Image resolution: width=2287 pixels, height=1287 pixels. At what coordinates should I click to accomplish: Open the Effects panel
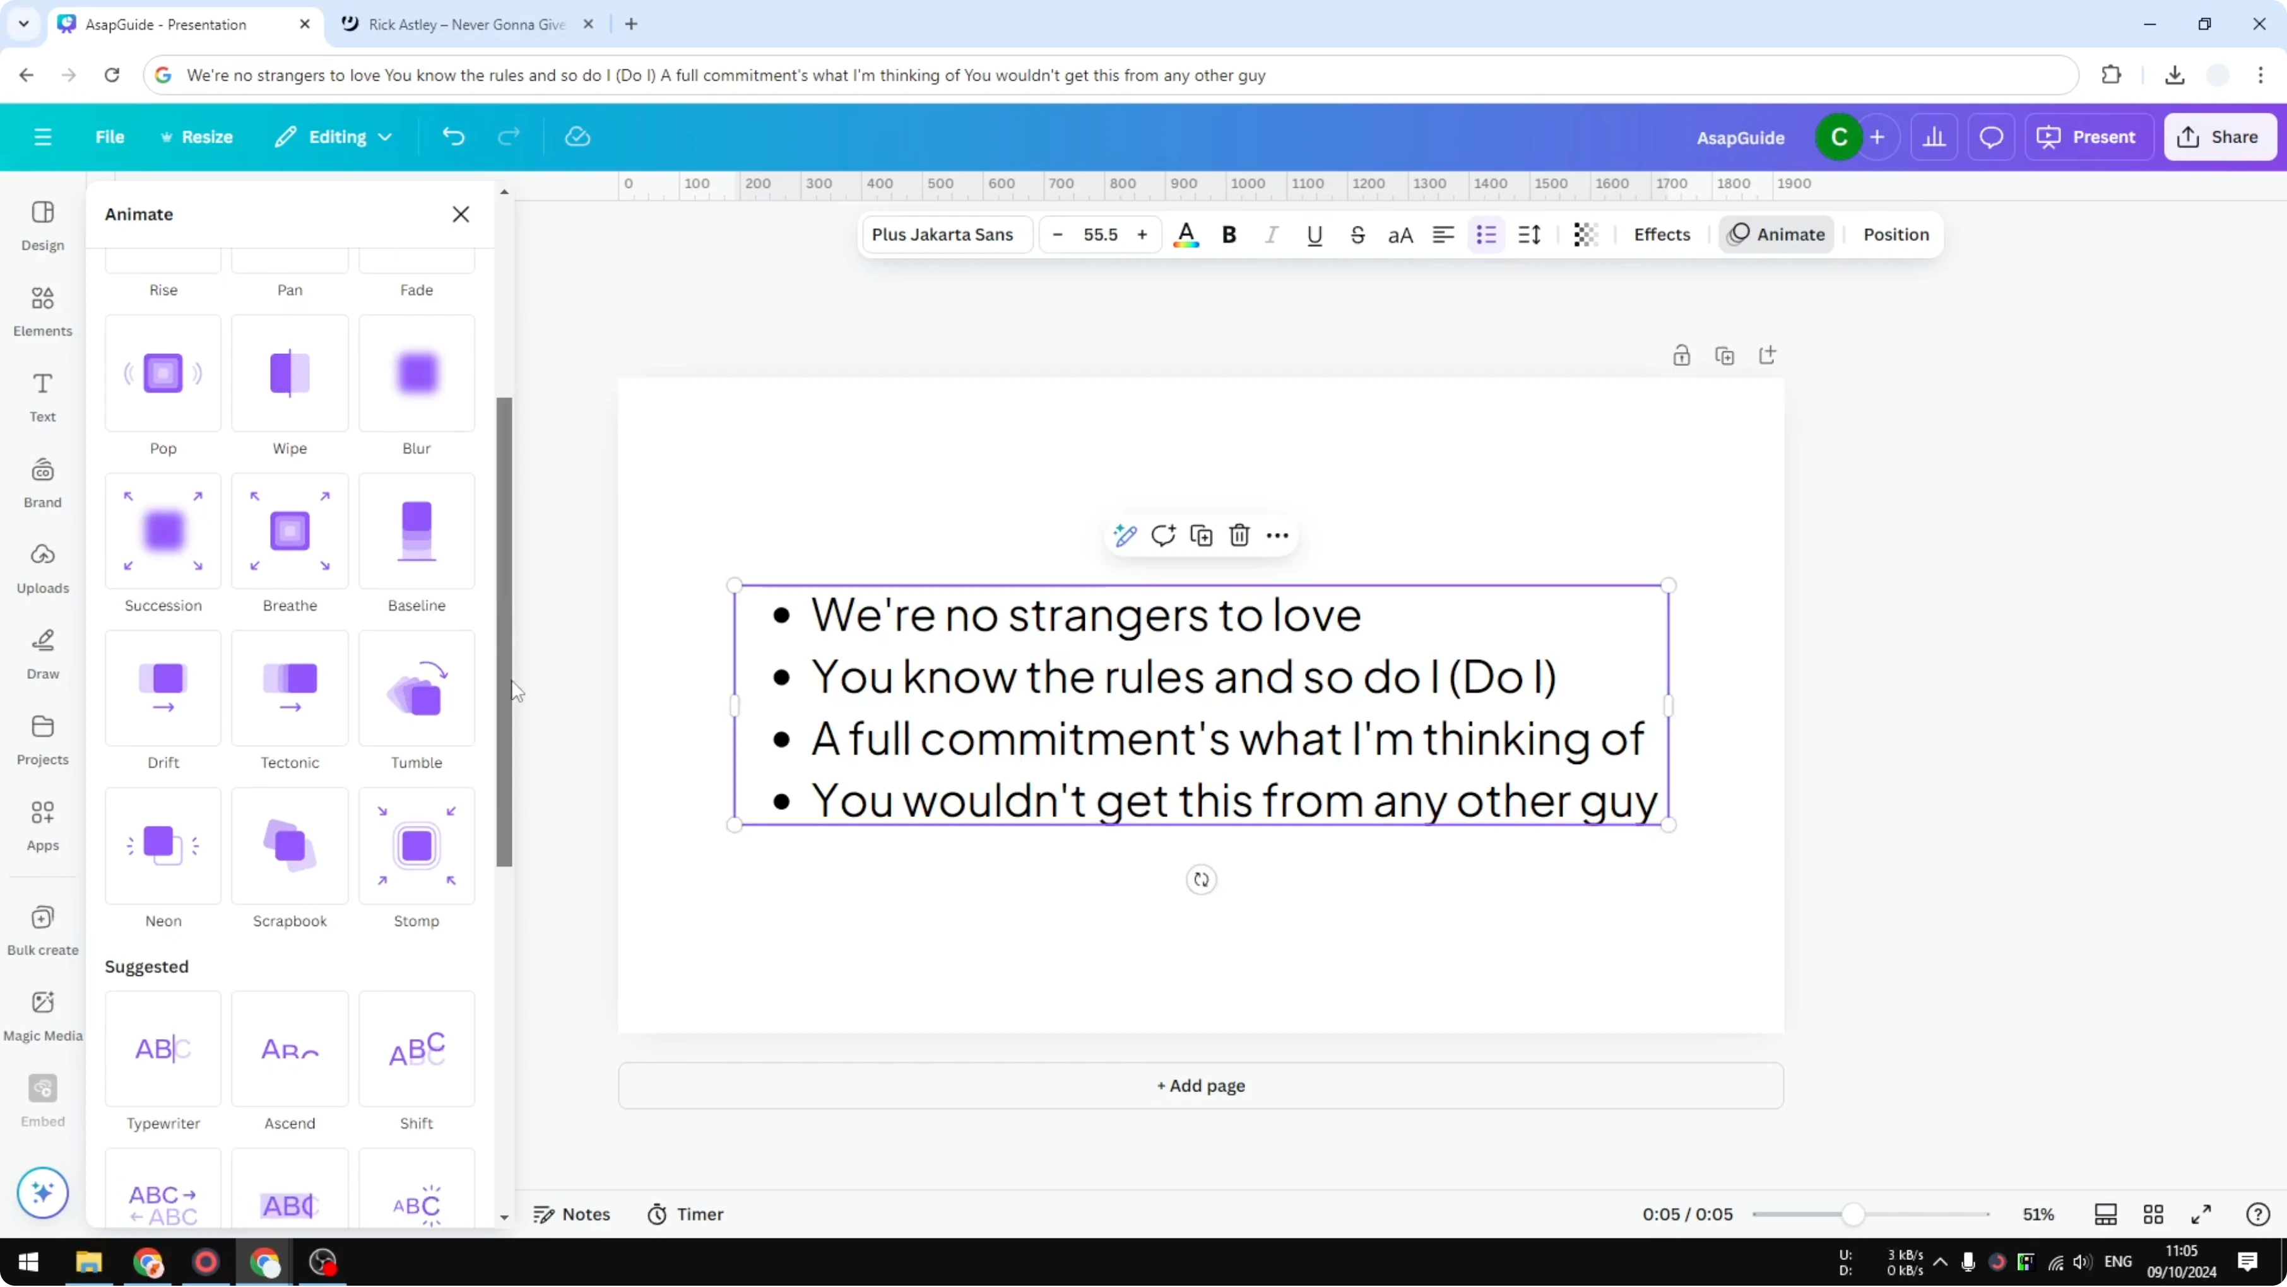point(1662,235)
